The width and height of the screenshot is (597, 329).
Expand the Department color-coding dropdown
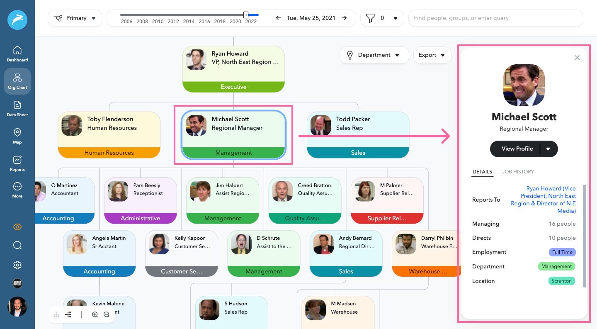[374, 55]
